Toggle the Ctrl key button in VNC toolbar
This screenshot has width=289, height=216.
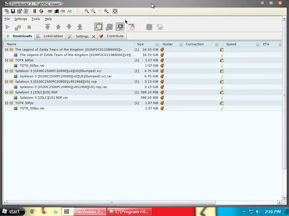point(63,11)
